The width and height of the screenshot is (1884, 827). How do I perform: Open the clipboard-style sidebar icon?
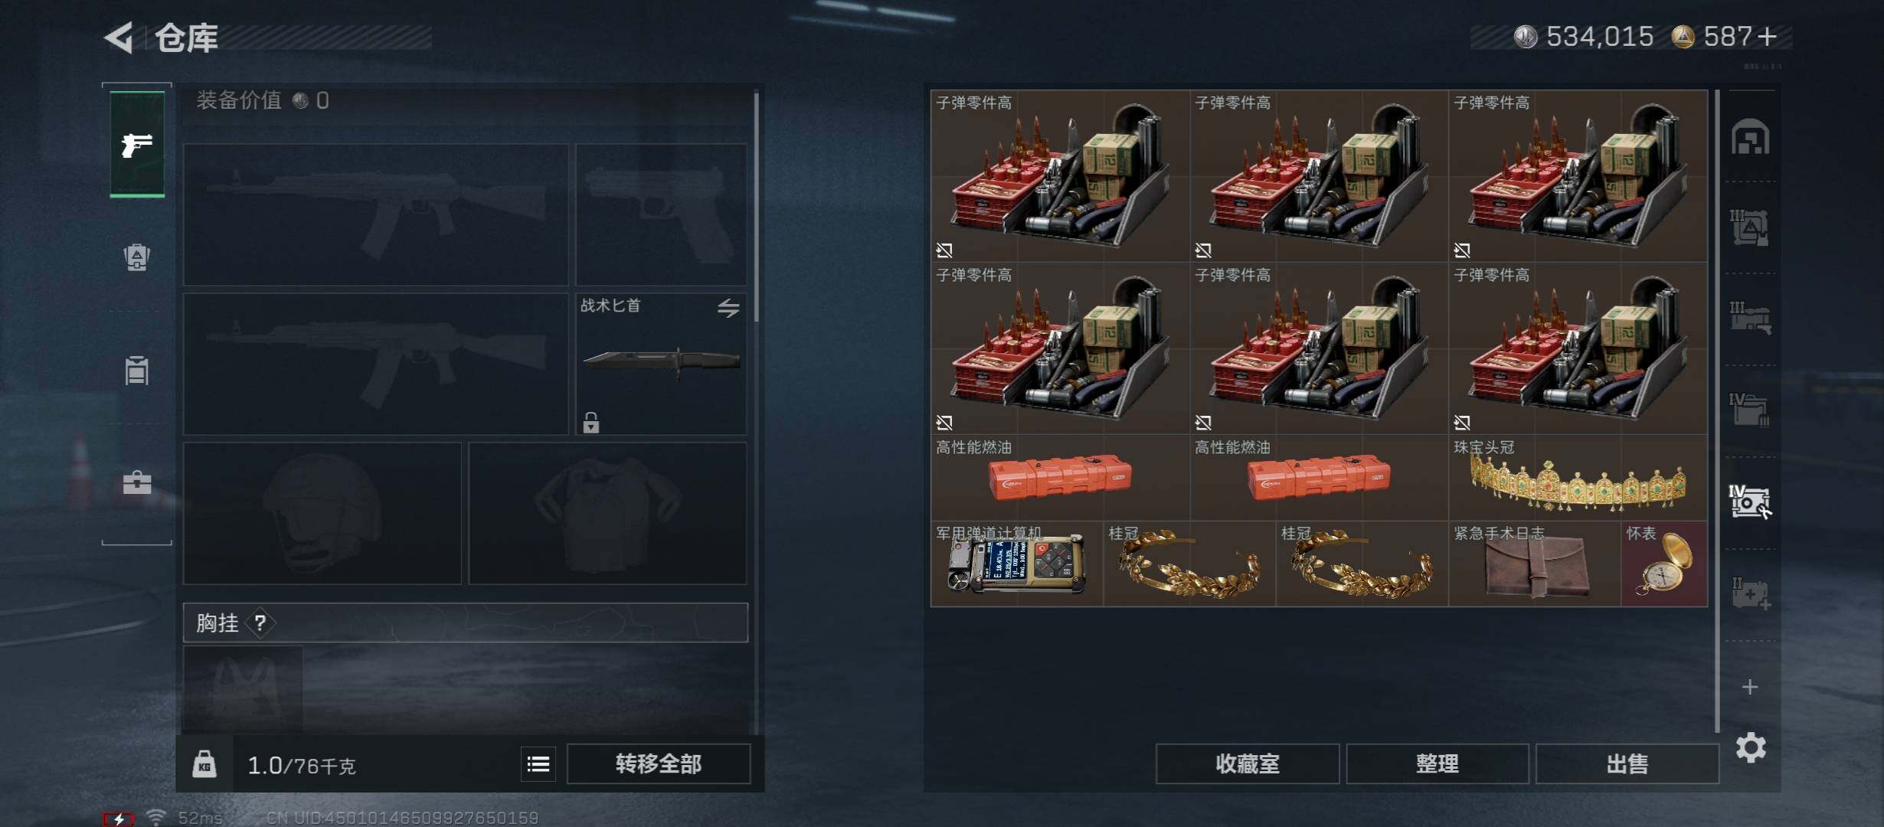(137, 370)
